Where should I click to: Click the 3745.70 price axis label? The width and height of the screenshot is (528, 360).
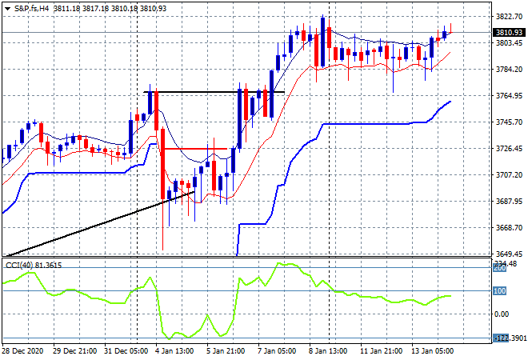(x=509, y=122)
